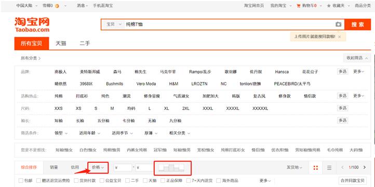Enable the 货到付款 checkbox

click(76, 181)
